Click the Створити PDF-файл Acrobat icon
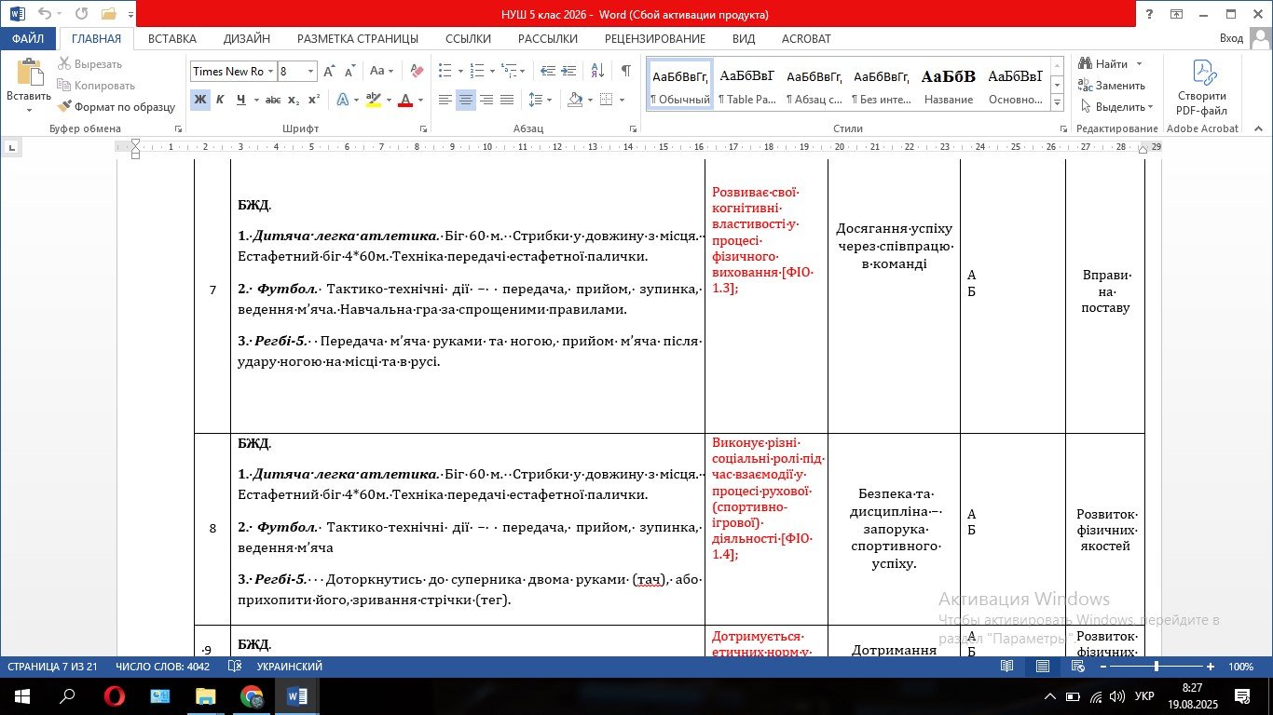1273x715 pixels. coord(1202,88)
